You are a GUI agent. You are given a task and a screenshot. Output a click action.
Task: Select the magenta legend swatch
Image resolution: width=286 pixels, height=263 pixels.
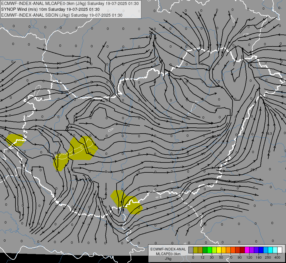247,250
